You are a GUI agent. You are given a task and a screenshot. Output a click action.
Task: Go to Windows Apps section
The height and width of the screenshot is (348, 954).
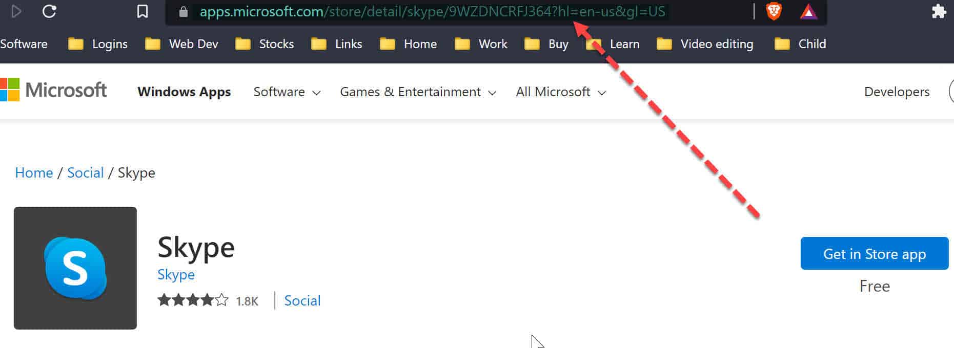[x=184, y=92]
